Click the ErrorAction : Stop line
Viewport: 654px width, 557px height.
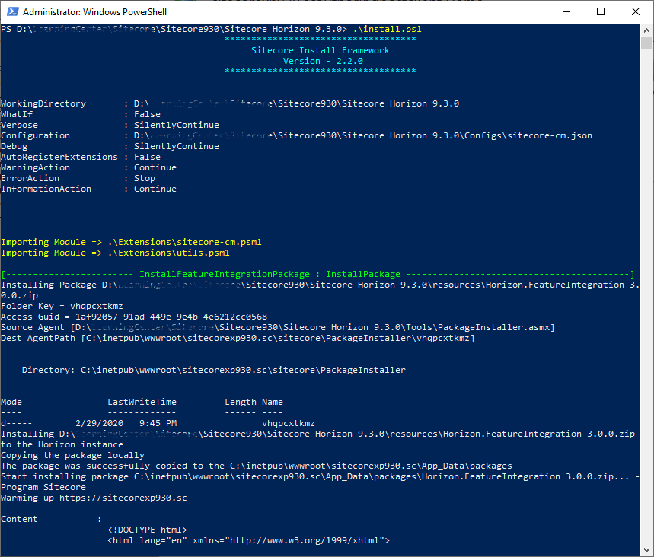click(x=76, y=177)
